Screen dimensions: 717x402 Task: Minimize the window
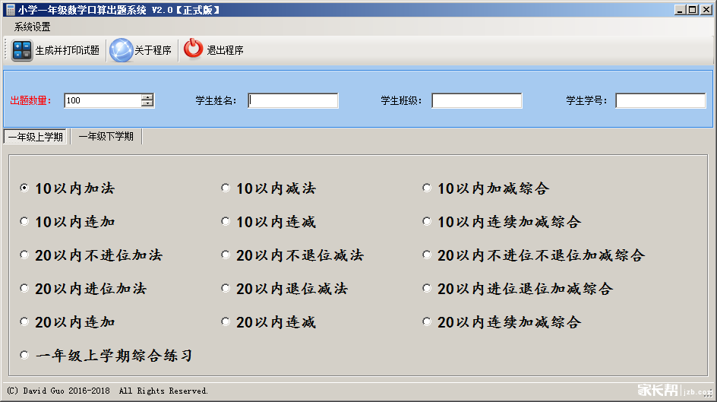point(680,10)
